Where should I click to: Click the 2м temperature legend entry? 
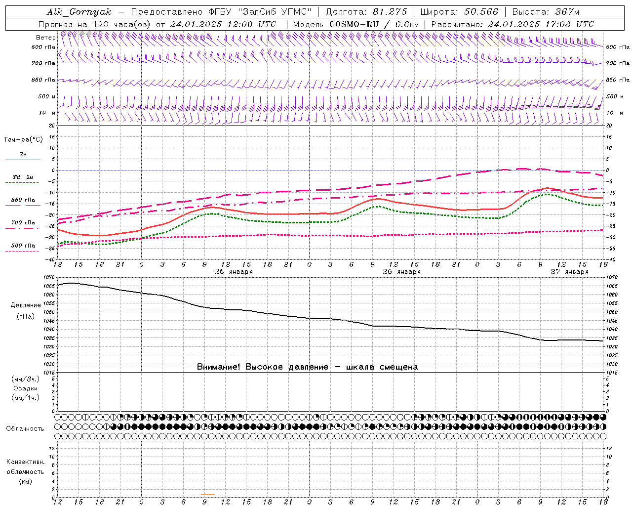coord(23,155)
